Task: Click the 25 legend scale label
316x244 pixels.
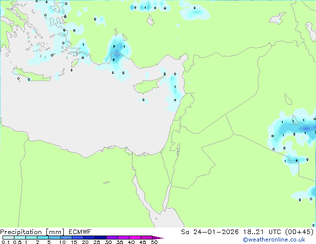Action: pos(97,242)
